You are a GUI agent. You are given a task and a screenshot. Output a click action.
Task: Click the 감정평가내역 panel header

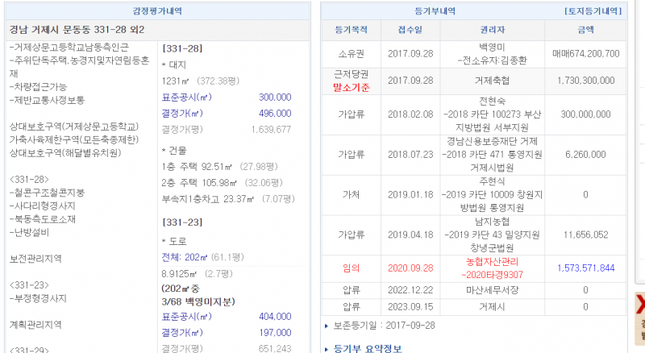tap(157, 11)
